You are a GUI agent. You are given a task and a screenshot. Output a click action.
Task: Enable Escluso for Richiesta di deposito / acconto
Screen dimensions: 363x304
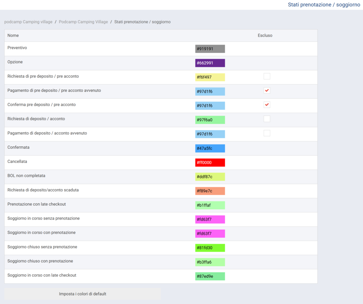coord(267,119)
